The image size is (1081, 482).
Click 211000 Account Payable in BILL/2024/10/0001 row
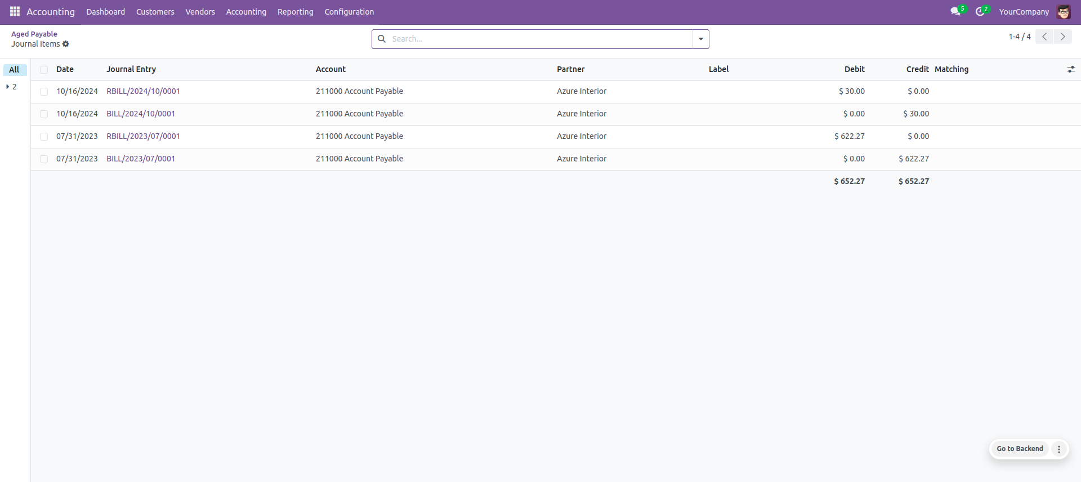(x=359, y=114)
